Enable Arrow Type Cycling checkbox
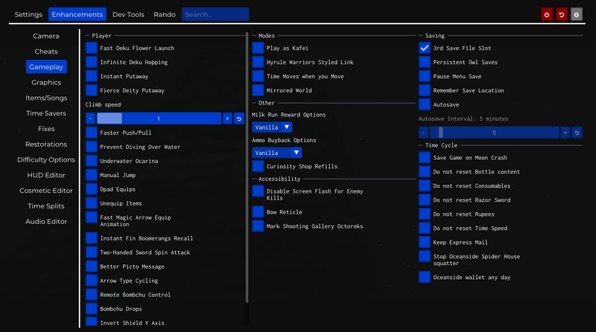The width and height of the screenshot is (596, 332). click(91, 281)
